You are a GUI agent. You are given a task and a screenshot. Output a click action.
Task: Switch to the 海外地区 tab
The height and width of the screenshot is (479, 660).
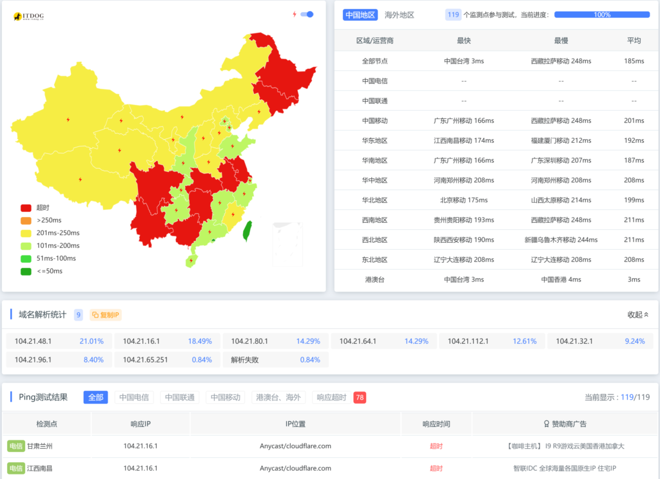[399, 15]
